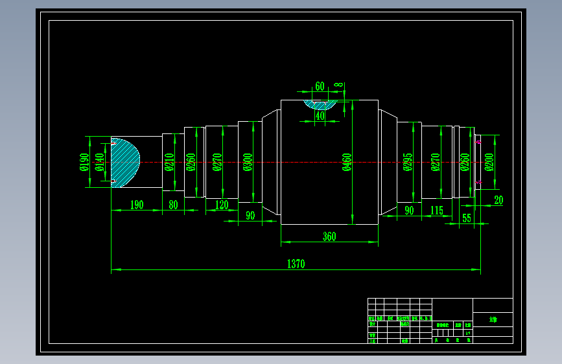Select the 55 length dimension text
This screenshot has height=364, width=562.
467,218
